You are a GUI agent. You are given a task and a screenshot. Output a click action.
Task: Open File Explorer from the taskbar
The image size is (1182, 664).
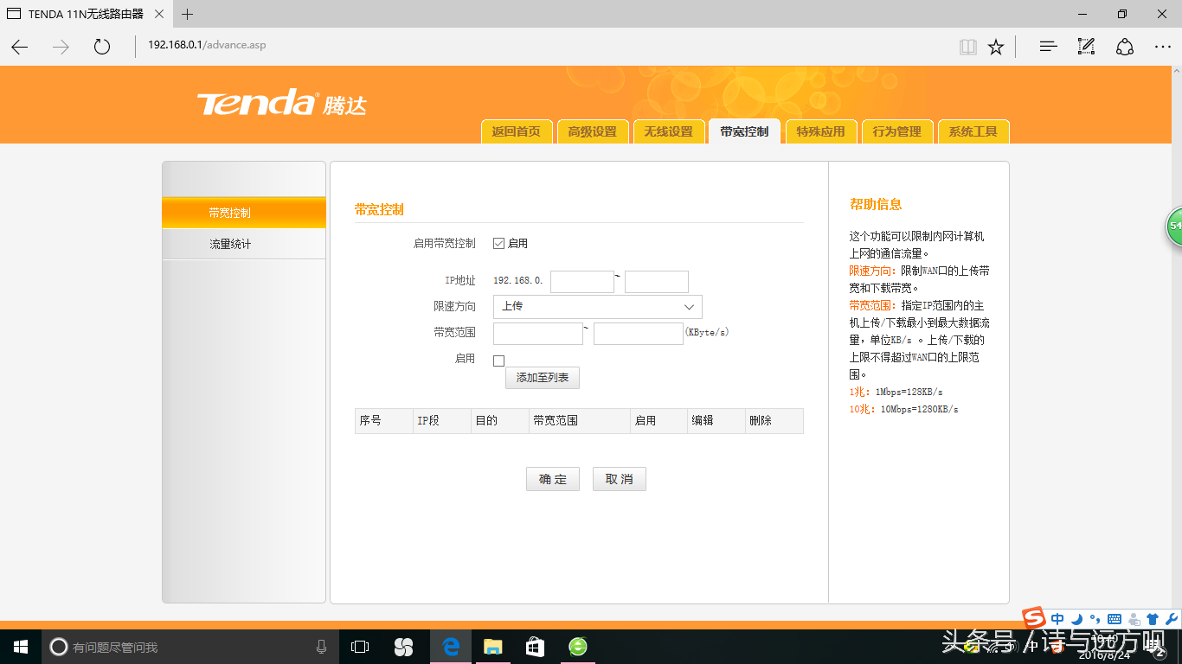[x=492, y=647]
